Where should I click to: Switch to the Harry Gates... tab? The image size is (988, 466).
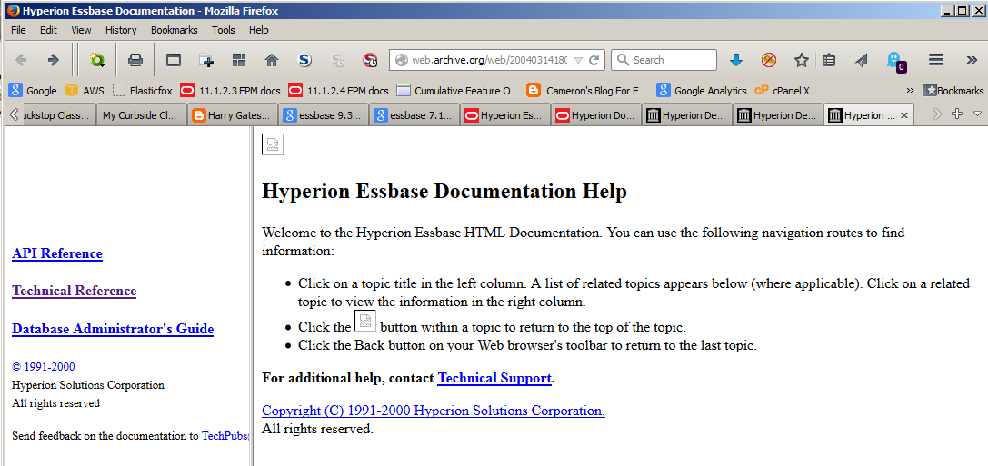point(233,115)
